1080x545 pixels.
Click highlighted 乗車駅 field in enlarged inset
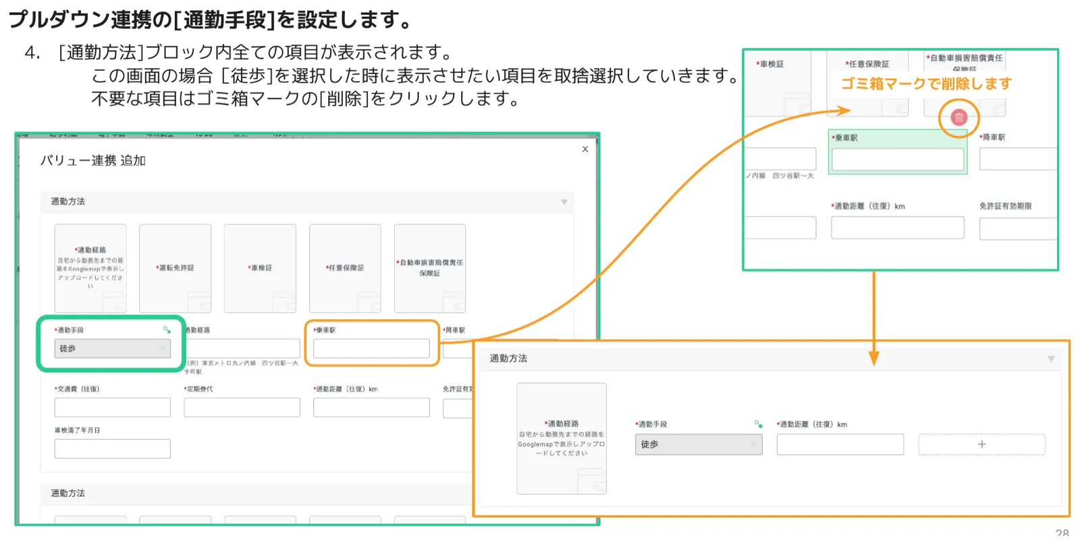tap(898, 159)
